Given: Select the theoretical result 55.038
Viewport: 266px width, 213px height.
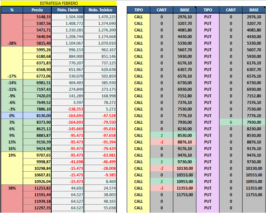Looking at the screenshot, I should (x=100, y=208).
